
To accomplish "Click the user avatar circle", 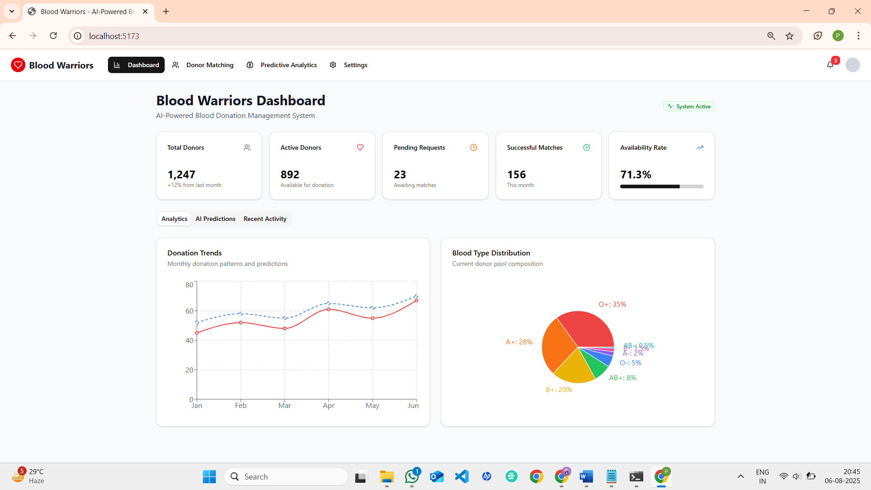I will (x=853, y=65).
